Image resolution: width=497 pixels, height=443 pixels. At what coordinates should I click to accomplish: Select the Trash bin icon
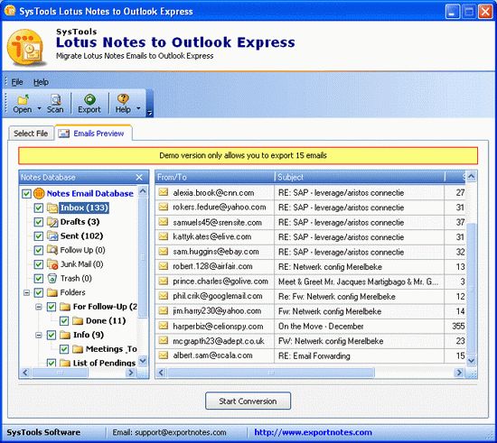coord(52,278)
